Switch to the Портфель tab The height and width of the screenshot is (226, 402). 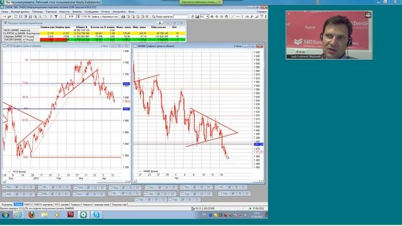(x=7, y=205)
